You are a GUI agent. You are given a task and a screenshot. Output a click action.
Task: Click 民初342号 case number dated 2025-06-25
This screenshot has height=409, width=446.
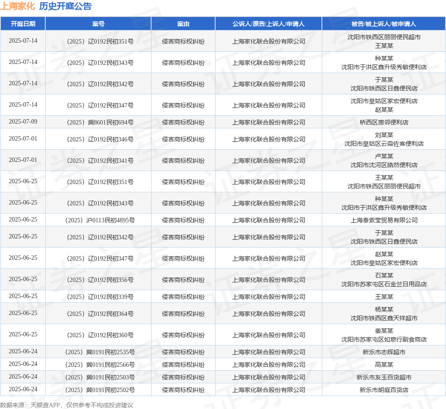[x=100, y=237]
